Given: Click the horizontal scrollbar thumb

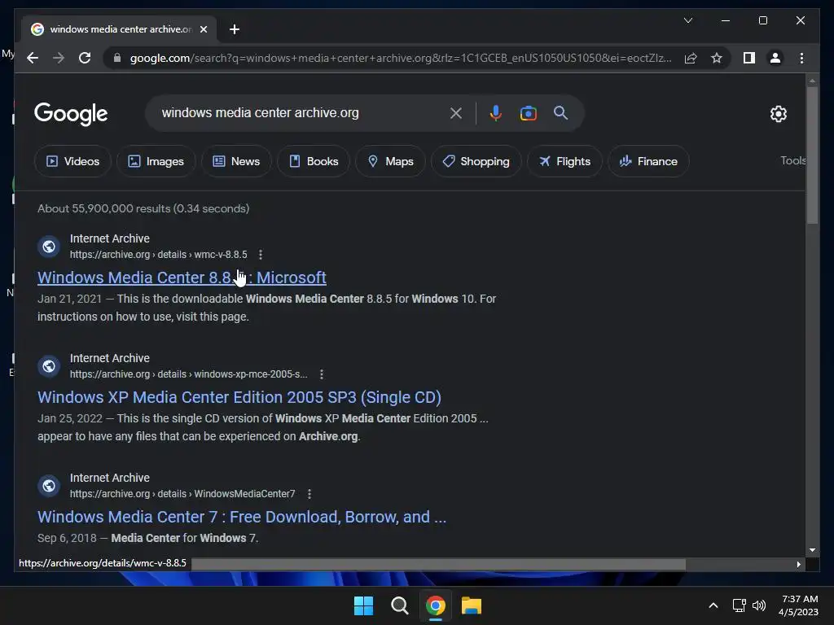Looking at the screenshot, I should 439,564.
